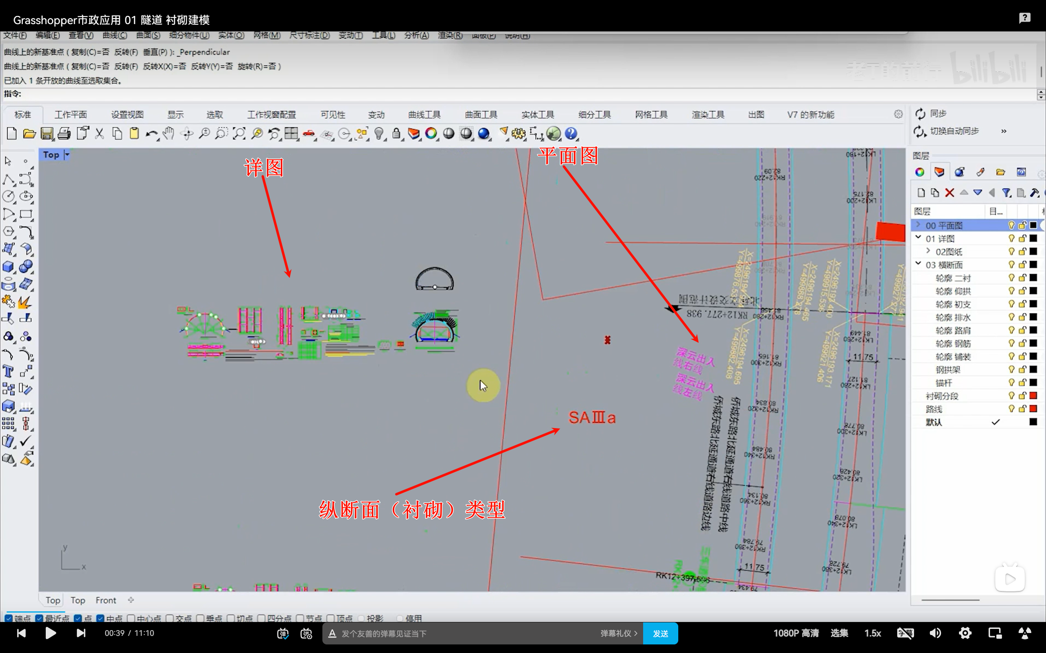The height and width of the screenshot is (653, 1046).
Task: Click the Grasshopper launch icon in toolbar
Action: coord(553,133)
